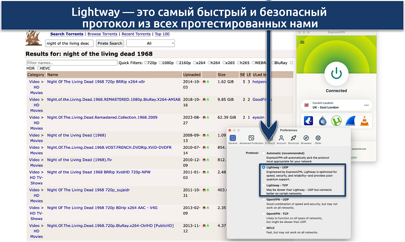Open the Shortcuts rocket icon
405x242 pixels.
pyautogui.click(x=294, y=139)
